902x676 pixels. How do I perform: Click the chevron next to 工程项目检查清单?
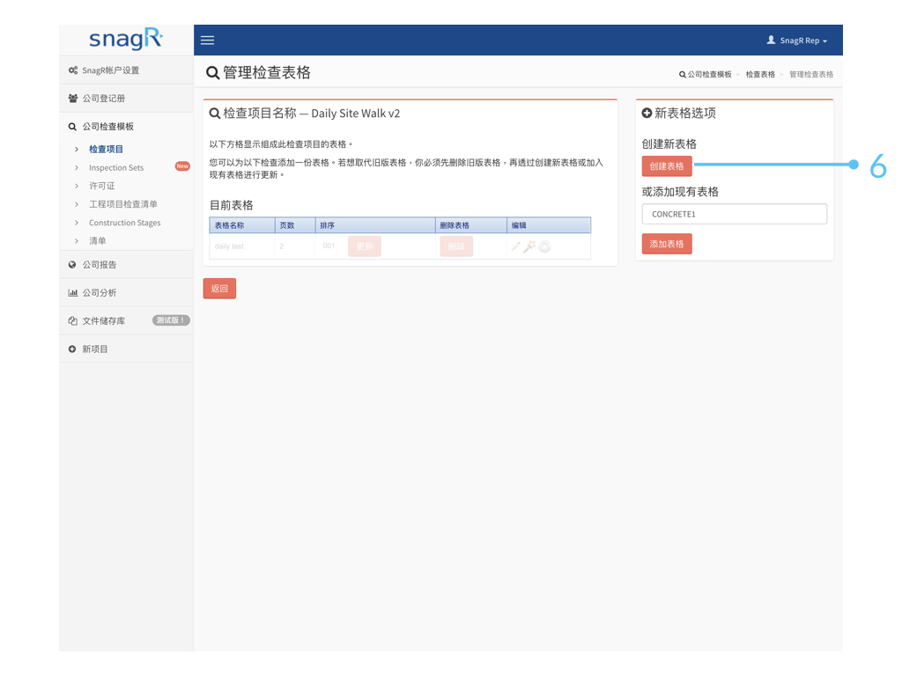[77, 204]
